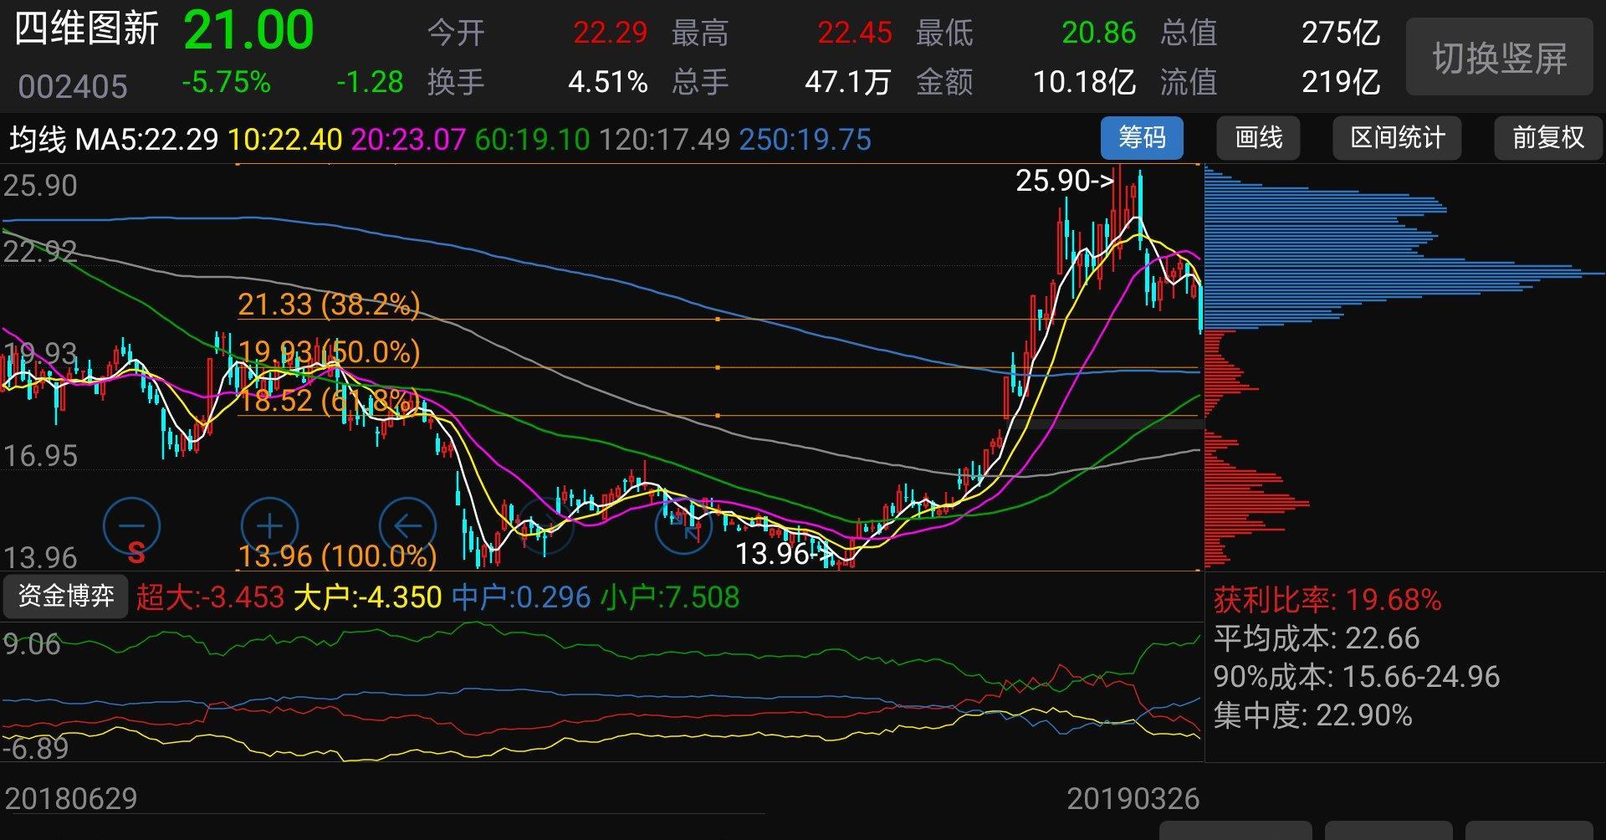1606x840 pixels.
Task: Tap end date 20190326
Action: [x=1133, y=799]
